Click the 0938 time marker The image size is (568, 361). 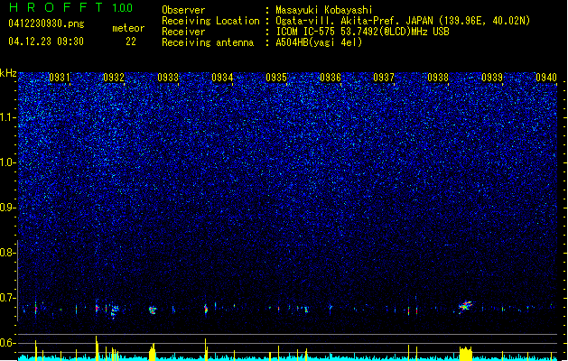pos(438,78)
